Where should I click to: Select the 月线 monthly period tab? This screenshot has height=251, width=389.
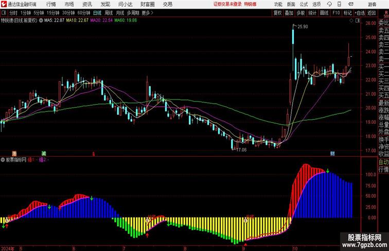pyautogui.click(x=120, y=13)
